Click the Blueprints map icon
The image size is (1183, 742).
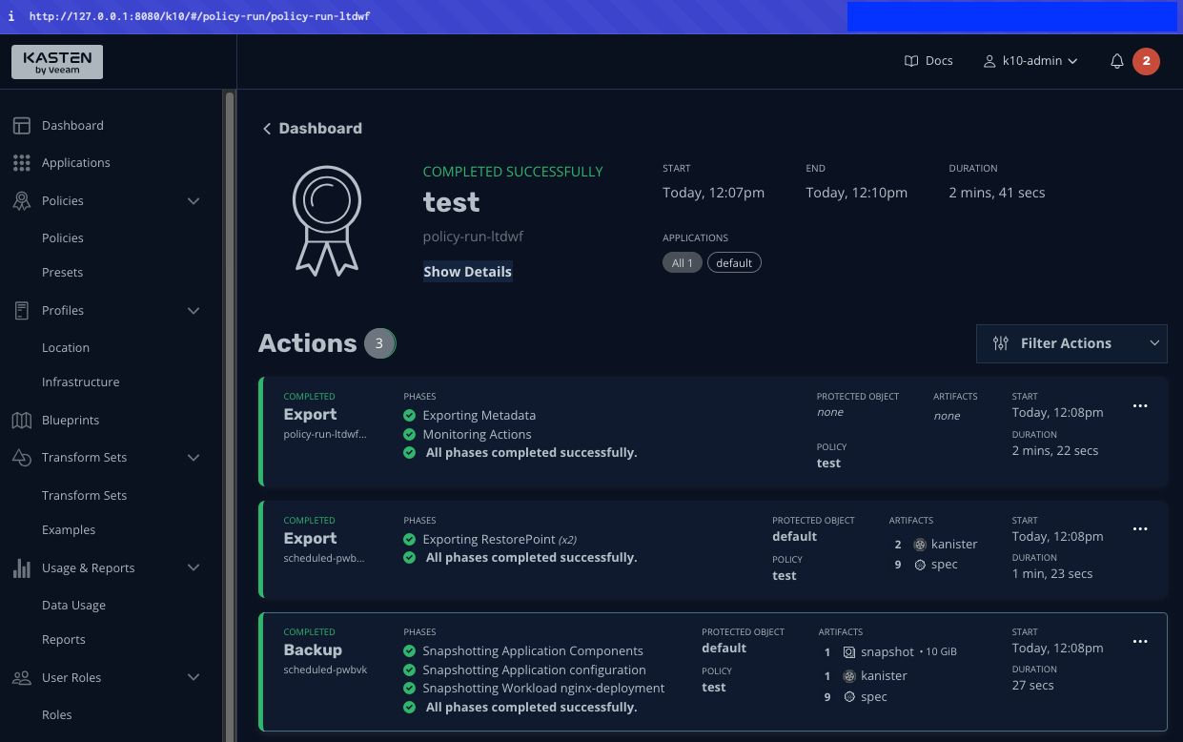[x=22, y=421]
